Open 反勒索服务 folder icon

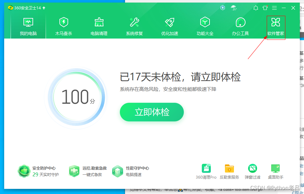[x=229, y=172]
